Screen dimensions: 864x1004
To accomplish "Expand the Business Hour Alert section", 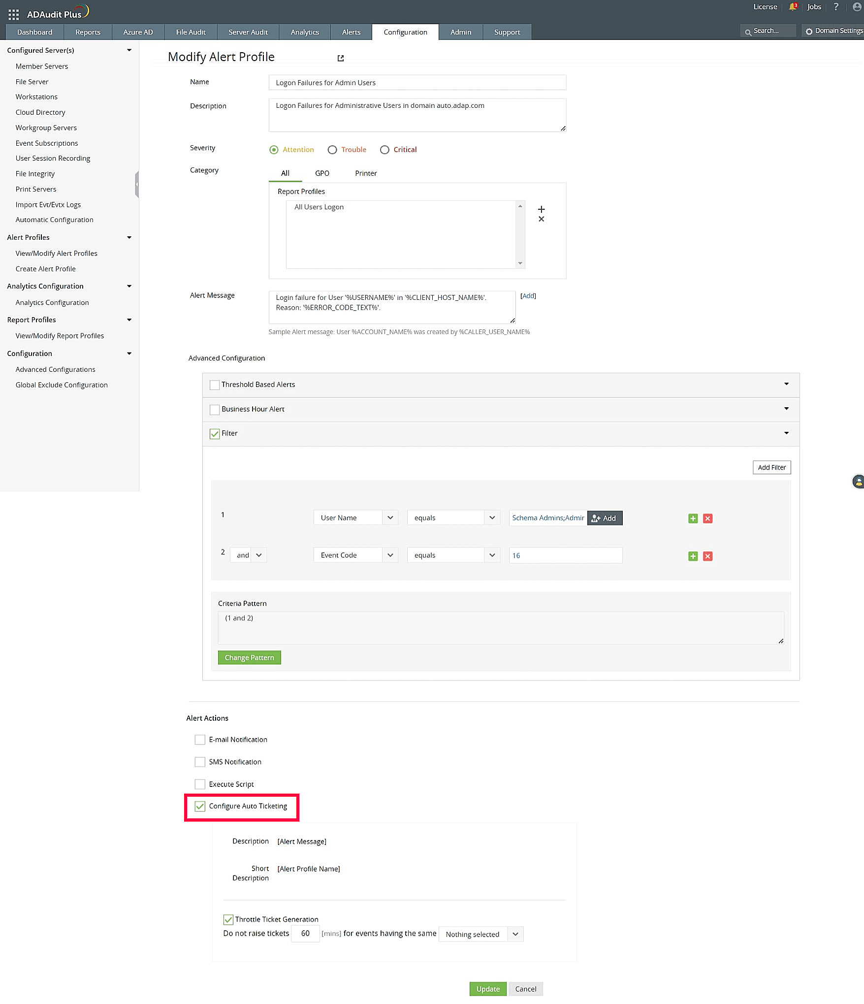I will pos(786,409).
